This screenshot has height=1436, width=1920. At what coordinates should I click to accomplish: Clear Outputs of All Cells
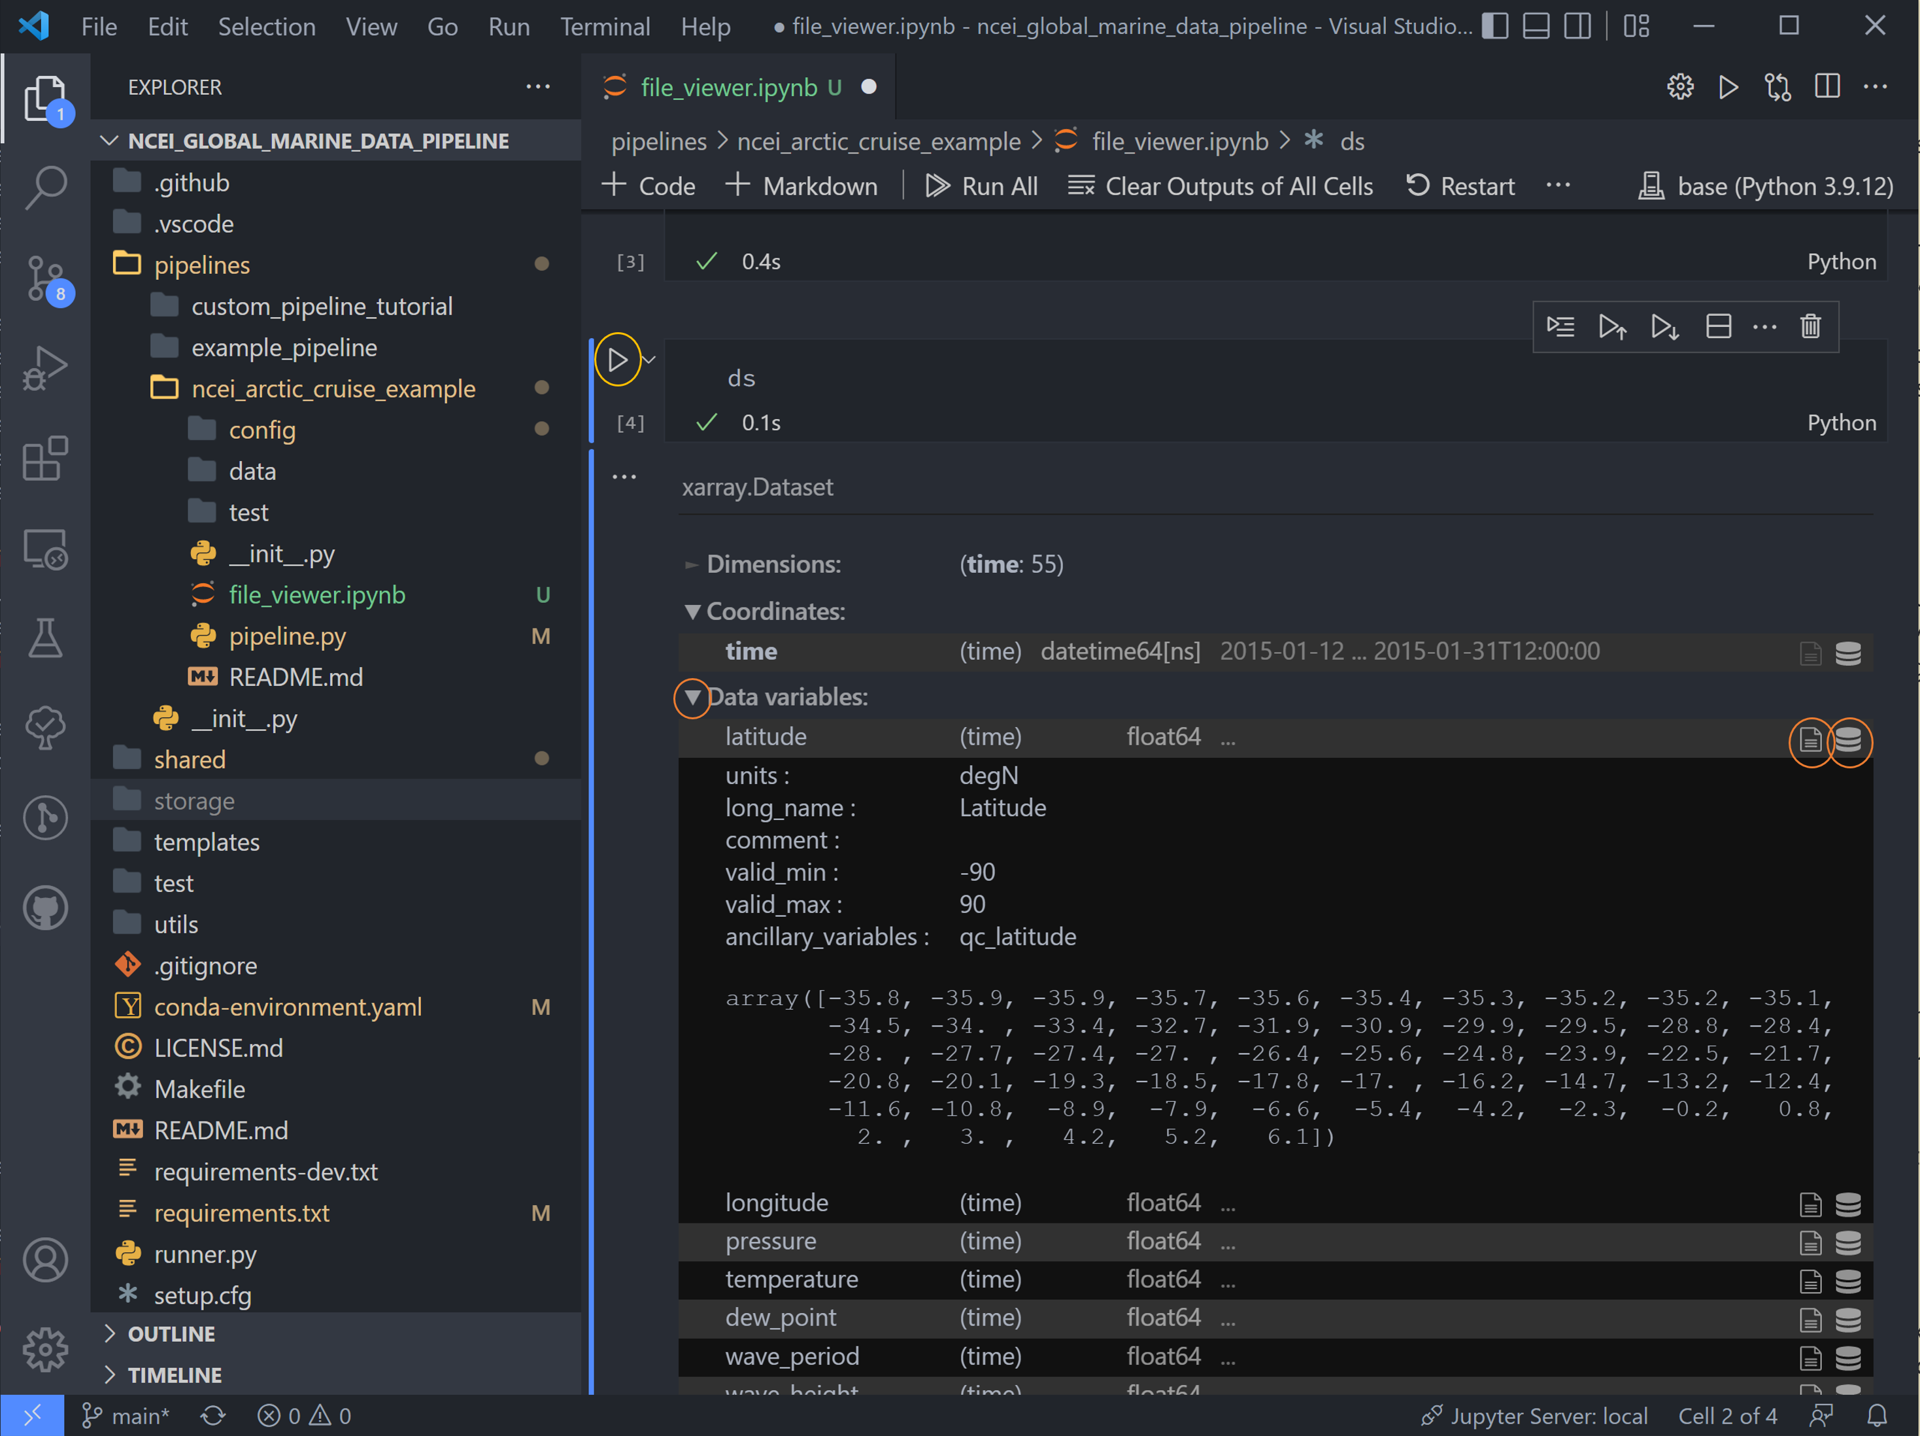(1221, 186)
